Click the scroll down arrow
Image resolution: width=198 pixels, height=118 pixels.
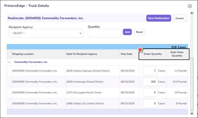click(x=192, y=113)
